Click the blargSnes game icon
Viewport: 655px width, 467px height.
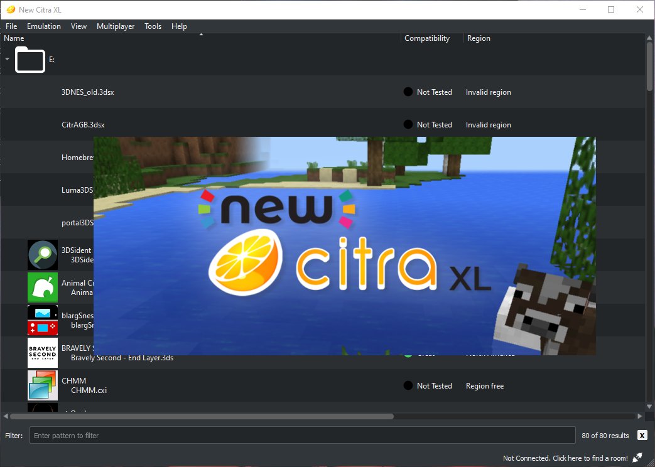click(43, 320)
